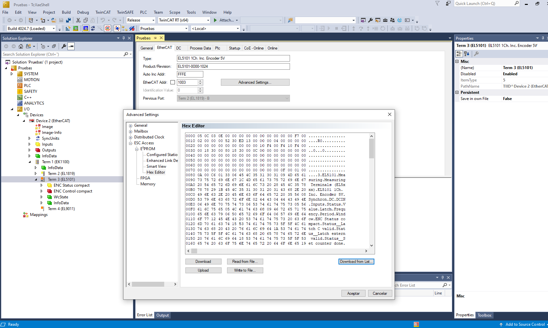
Task: Click Advanced Settings tree horizontal scrollbar
Action: (x=148, y=284)
